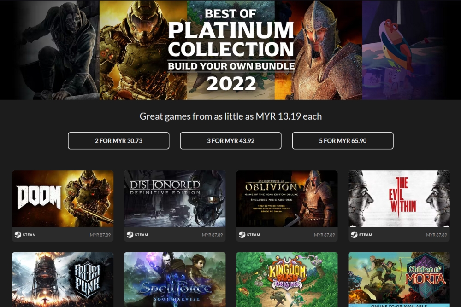Click the MYR 87.89 price under Evil Within
Screen dimensions: 461x307
(436, 235)
